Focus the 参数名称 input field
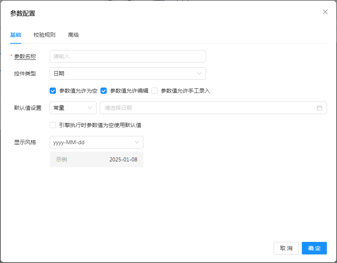Image resolution: width=337 pixels, height=263 pixels. 127,56
